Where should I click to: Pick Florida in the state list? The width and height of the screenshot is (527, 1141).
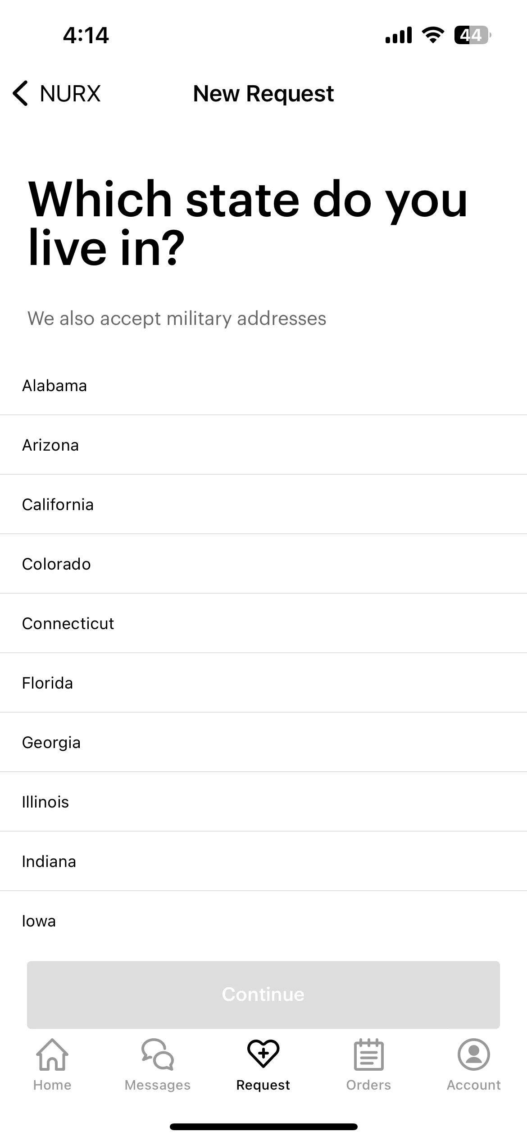click(x=263, y=683)
